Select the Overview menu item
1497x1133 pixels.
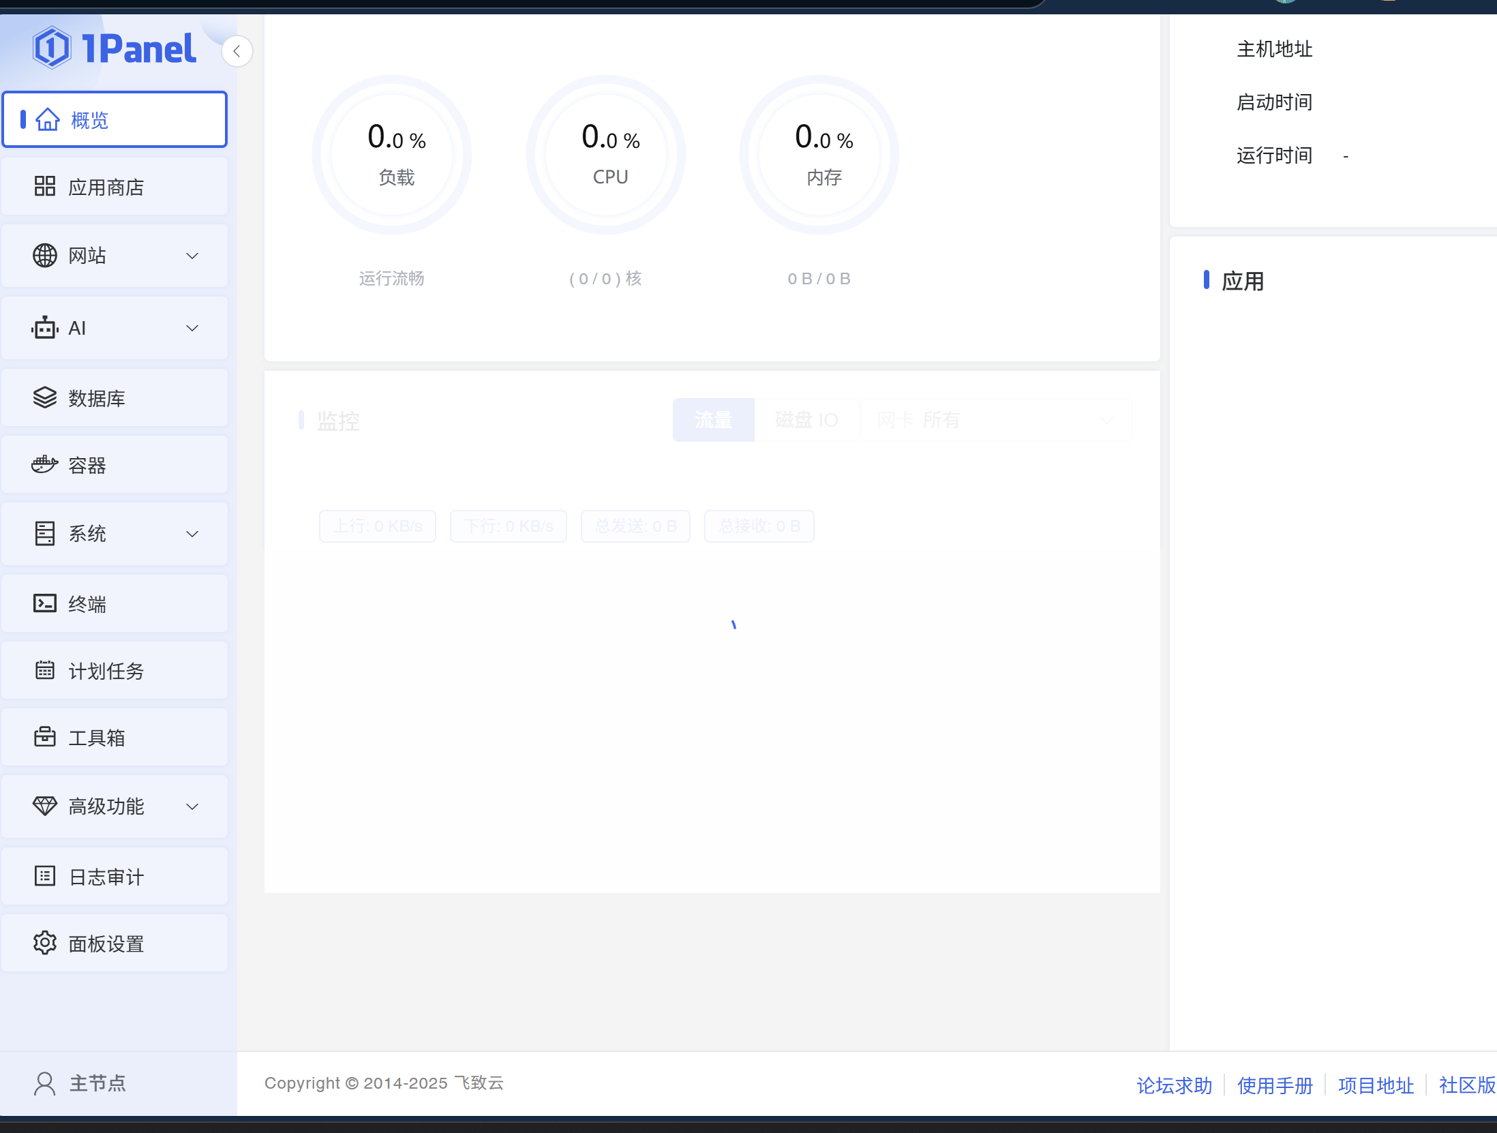(x=115, y=120)
